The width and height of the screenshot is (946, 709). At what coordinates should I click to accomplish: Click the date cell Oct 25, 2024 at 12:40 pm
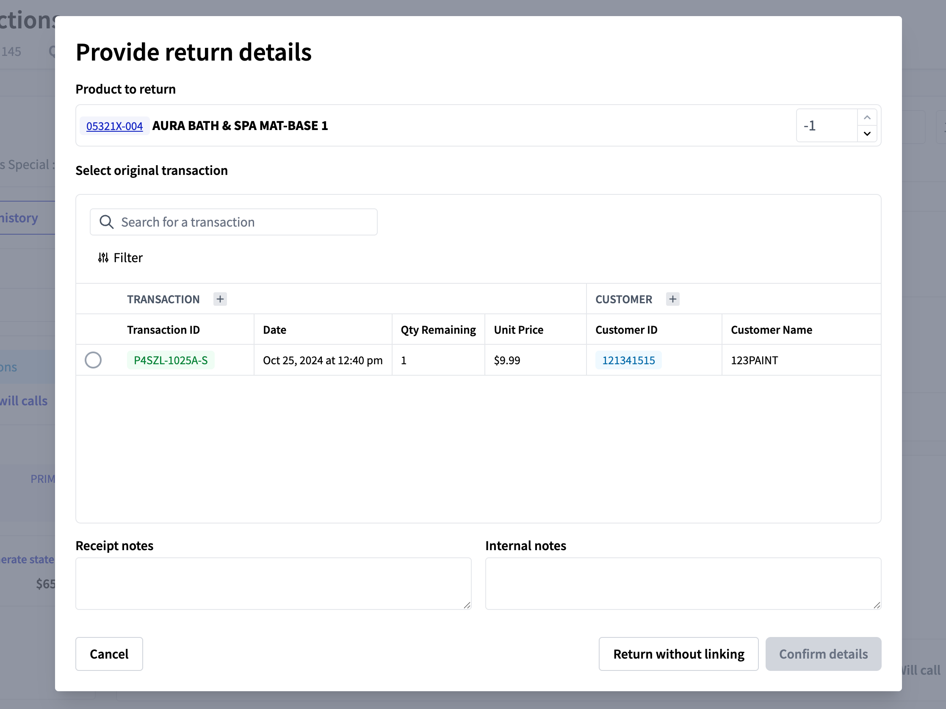pos(322,360)
